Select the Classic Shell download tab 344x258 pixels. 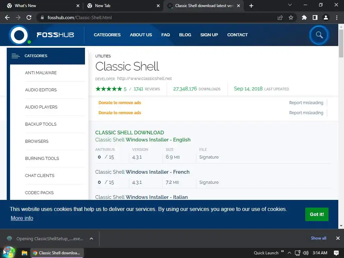pos(204,6)
